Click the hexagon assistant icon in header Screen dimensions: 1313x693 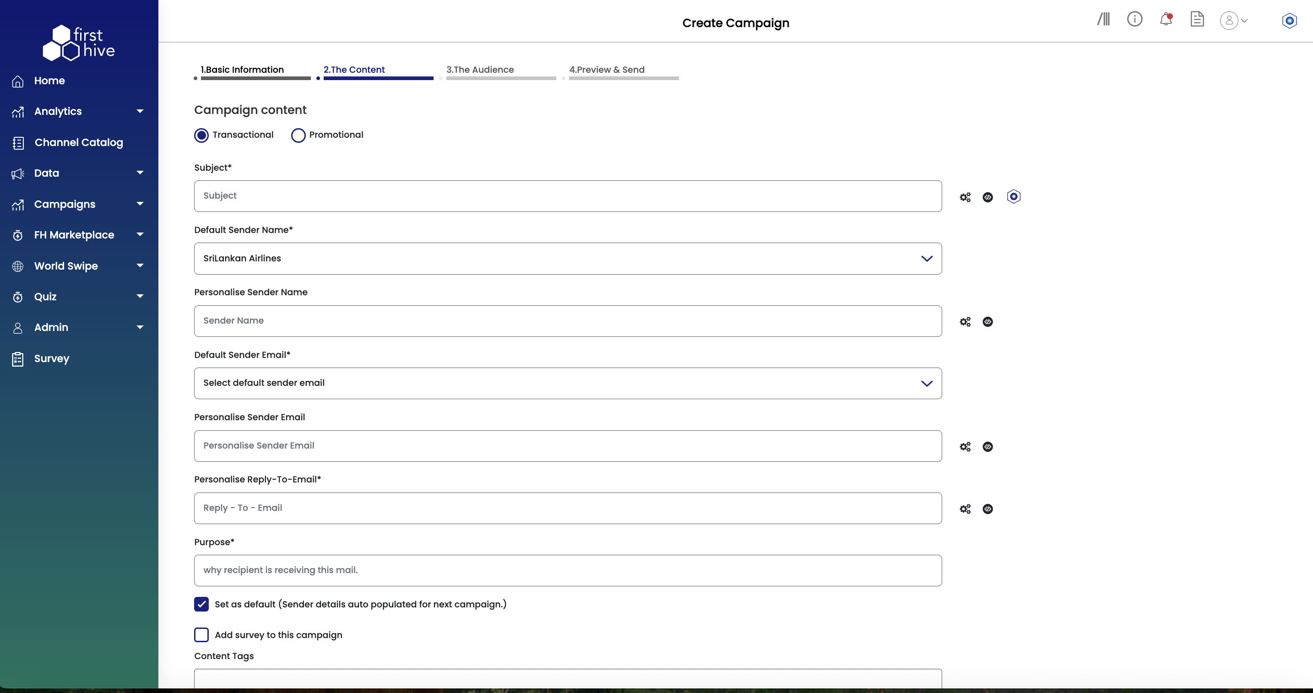coord(1290,21)
